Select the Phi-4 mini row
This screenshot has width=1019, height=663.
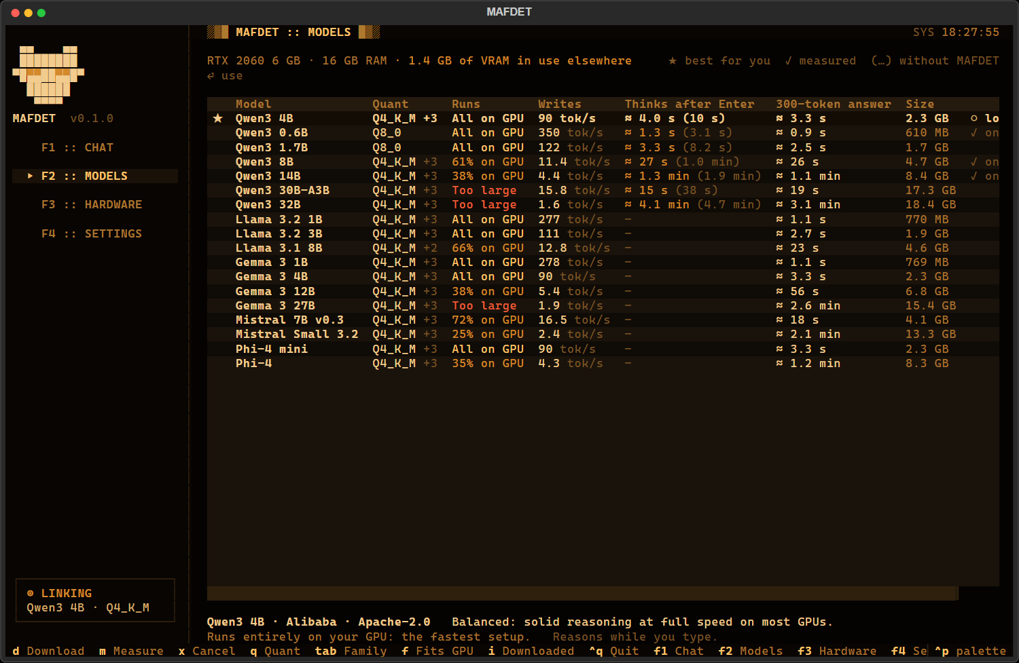click(x=603, y=349)
